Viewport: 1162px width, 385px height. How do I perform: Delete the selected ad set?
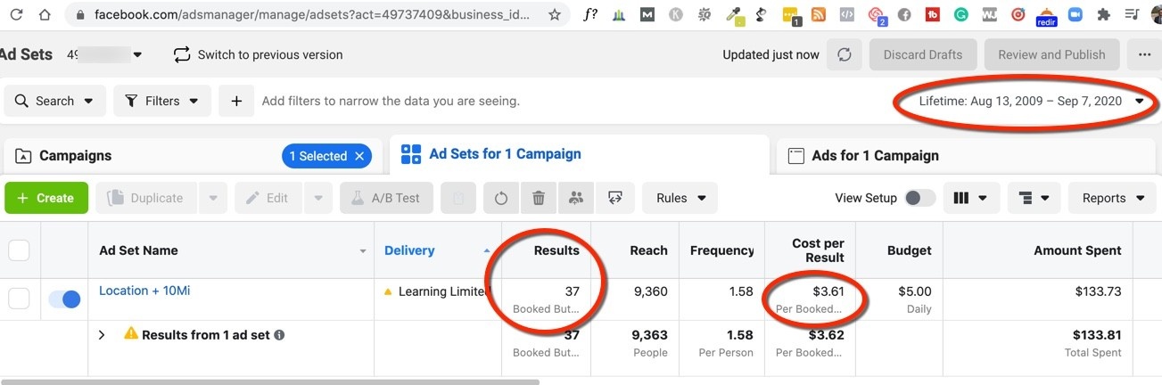(x=539, y=198)
